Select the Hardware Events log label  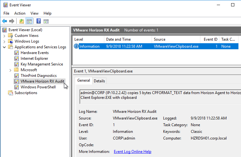[35, 53]
